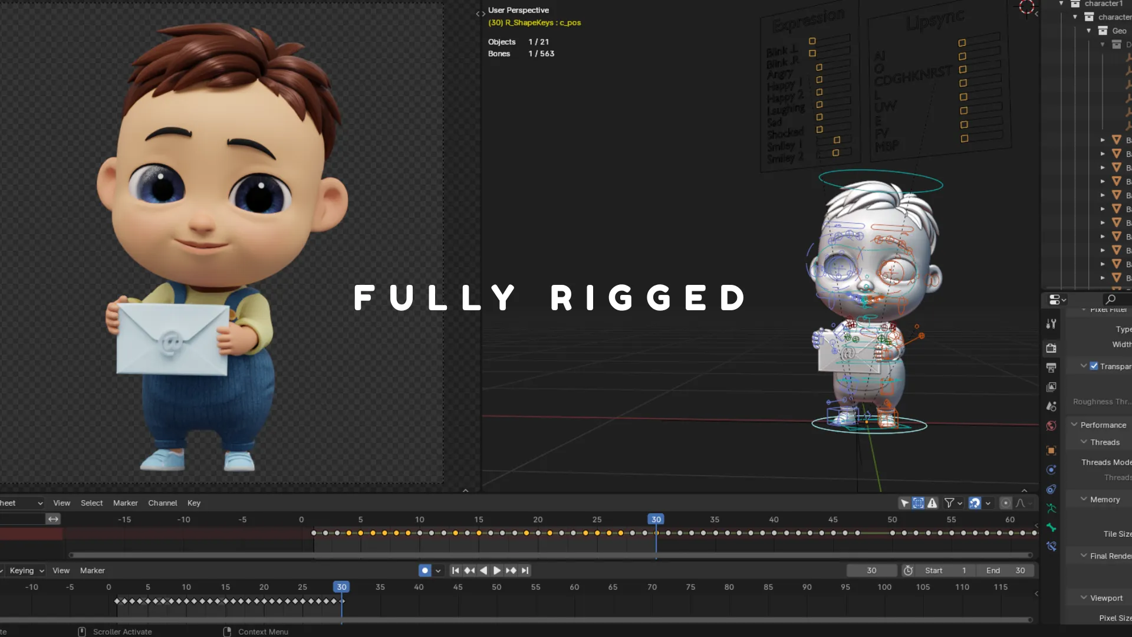Screen dimensions: 1132x637
Task: Open the Object Properties tab
Action: 1051,450
